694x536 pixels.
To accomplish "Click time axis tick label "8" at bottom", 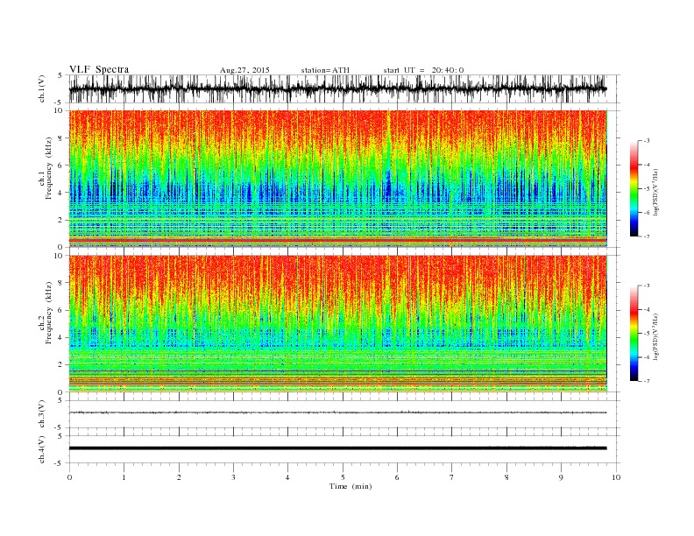I will pos(506,477).
